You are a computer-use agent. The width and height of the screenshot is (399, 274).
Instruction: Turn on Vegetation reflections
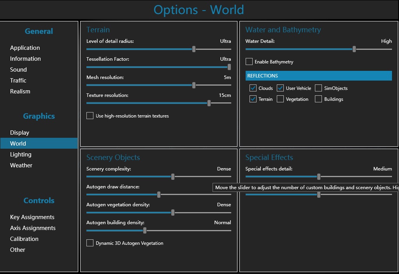point(280,99)
